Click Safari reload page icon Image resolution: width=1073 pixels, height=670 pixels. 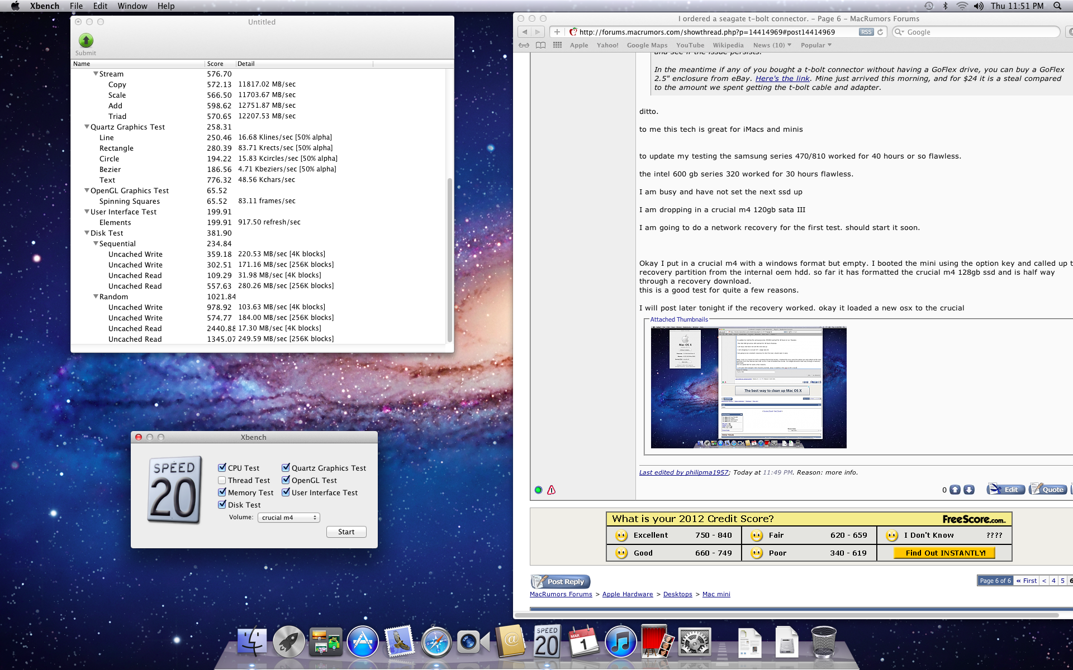click(880, 32)
